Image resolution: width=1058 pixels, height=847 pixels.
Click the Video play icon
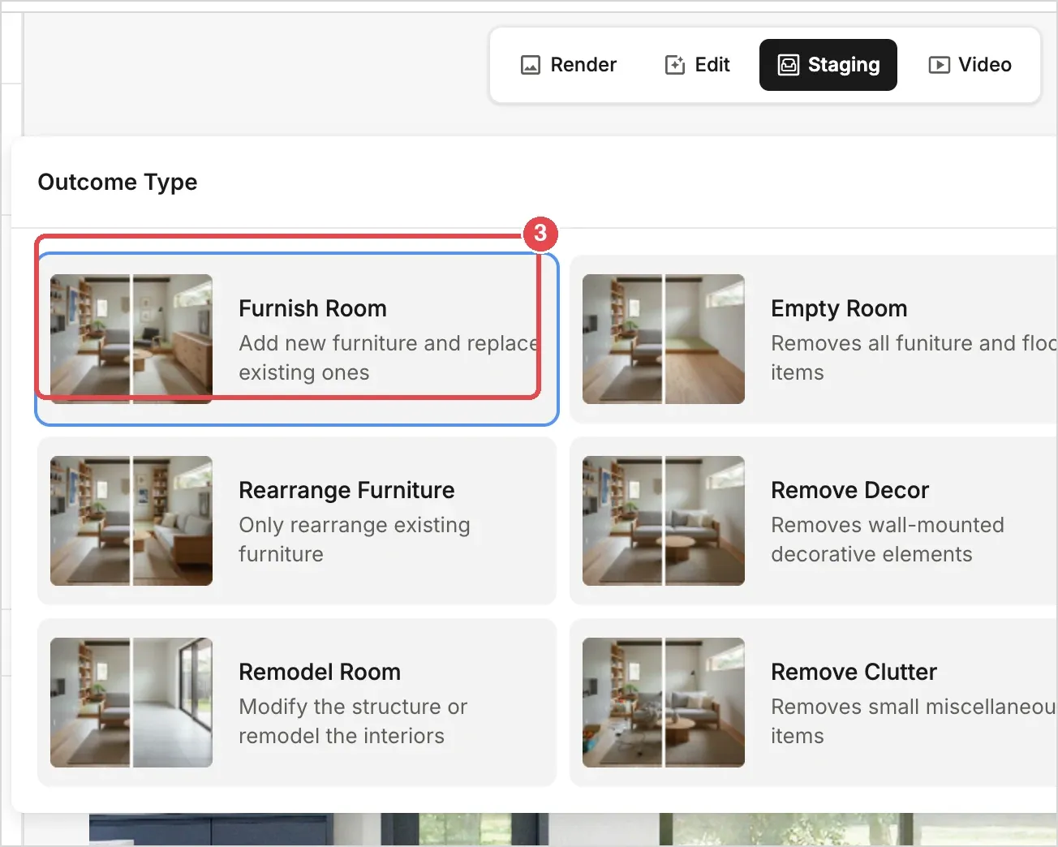point(939,65)
